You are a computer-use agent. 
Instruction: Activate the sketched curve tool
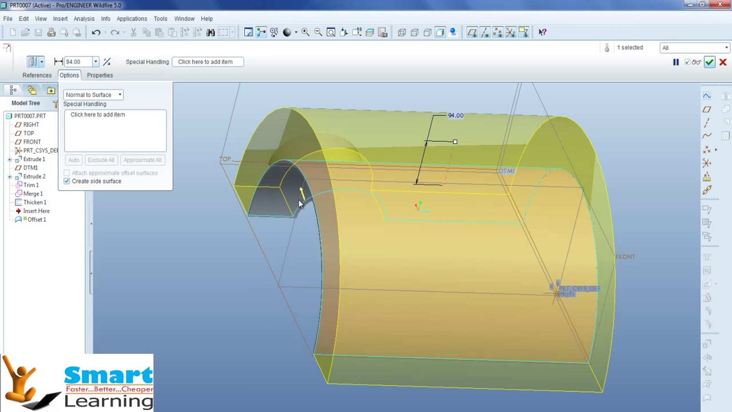pos(708,135)
